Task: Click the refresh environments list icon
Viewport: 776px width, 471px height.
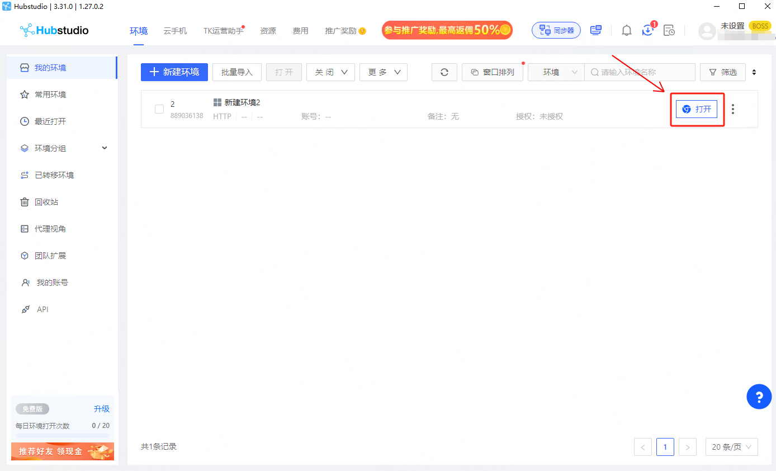Action: (x=444, y=72)
